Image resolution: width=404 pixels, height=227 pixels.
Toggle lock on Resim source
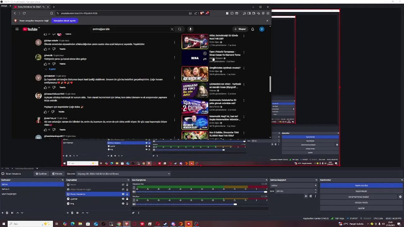[127, 185]
